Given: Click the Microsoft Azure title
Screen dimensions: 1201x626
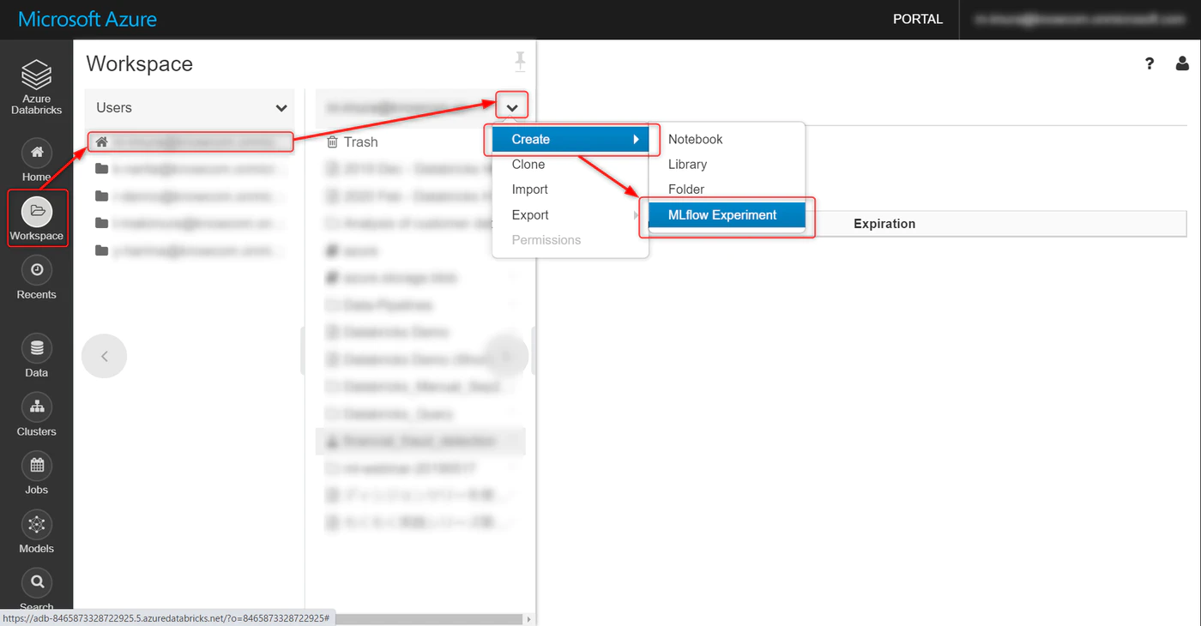Looking at the screenshot, I should 88,19.
